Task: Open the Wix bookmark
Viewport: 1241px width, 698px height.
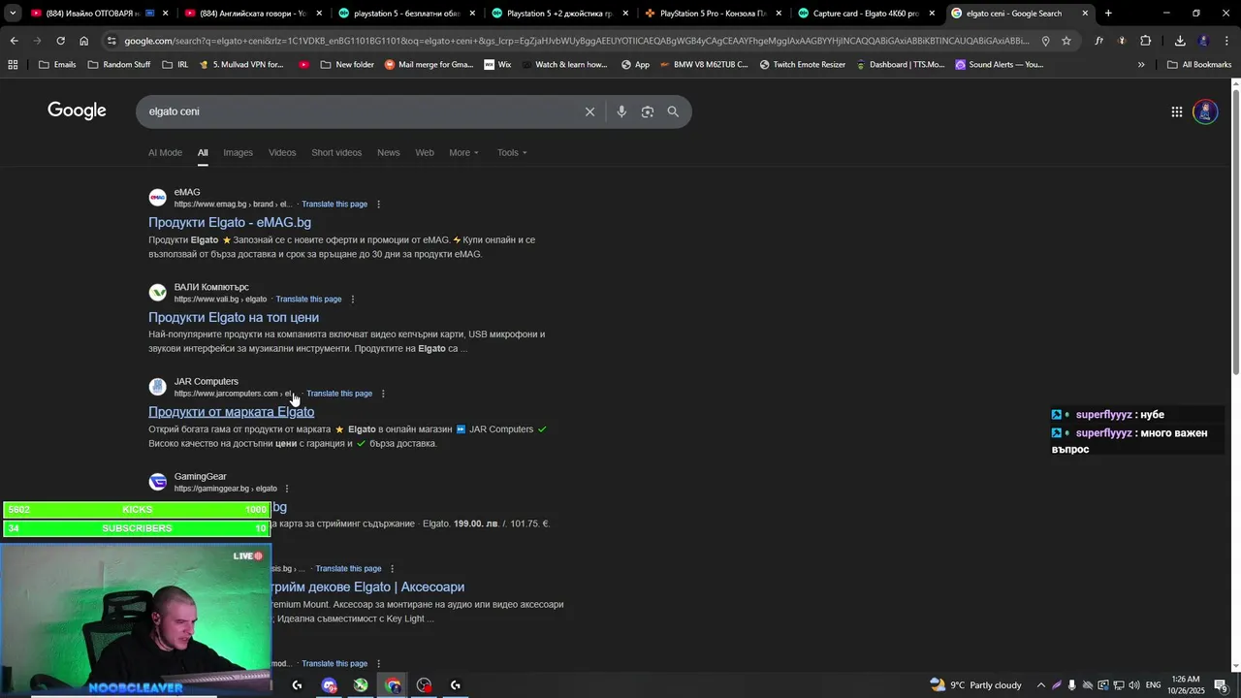Action: (496, 64)
